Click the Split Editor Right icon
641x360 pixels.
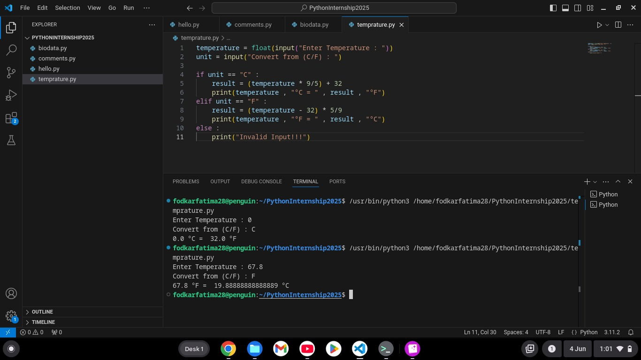pos(618,25)
